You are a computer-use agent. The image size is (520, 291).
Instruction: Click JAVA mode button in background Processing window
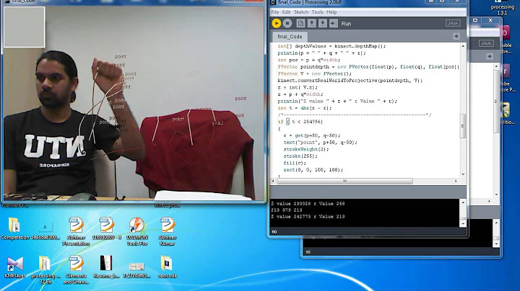[x=486, y=43]
